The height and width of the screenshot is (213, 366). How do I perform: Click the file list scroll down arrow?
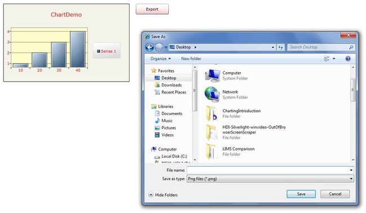pyautogui.click(x=352, y=160)
